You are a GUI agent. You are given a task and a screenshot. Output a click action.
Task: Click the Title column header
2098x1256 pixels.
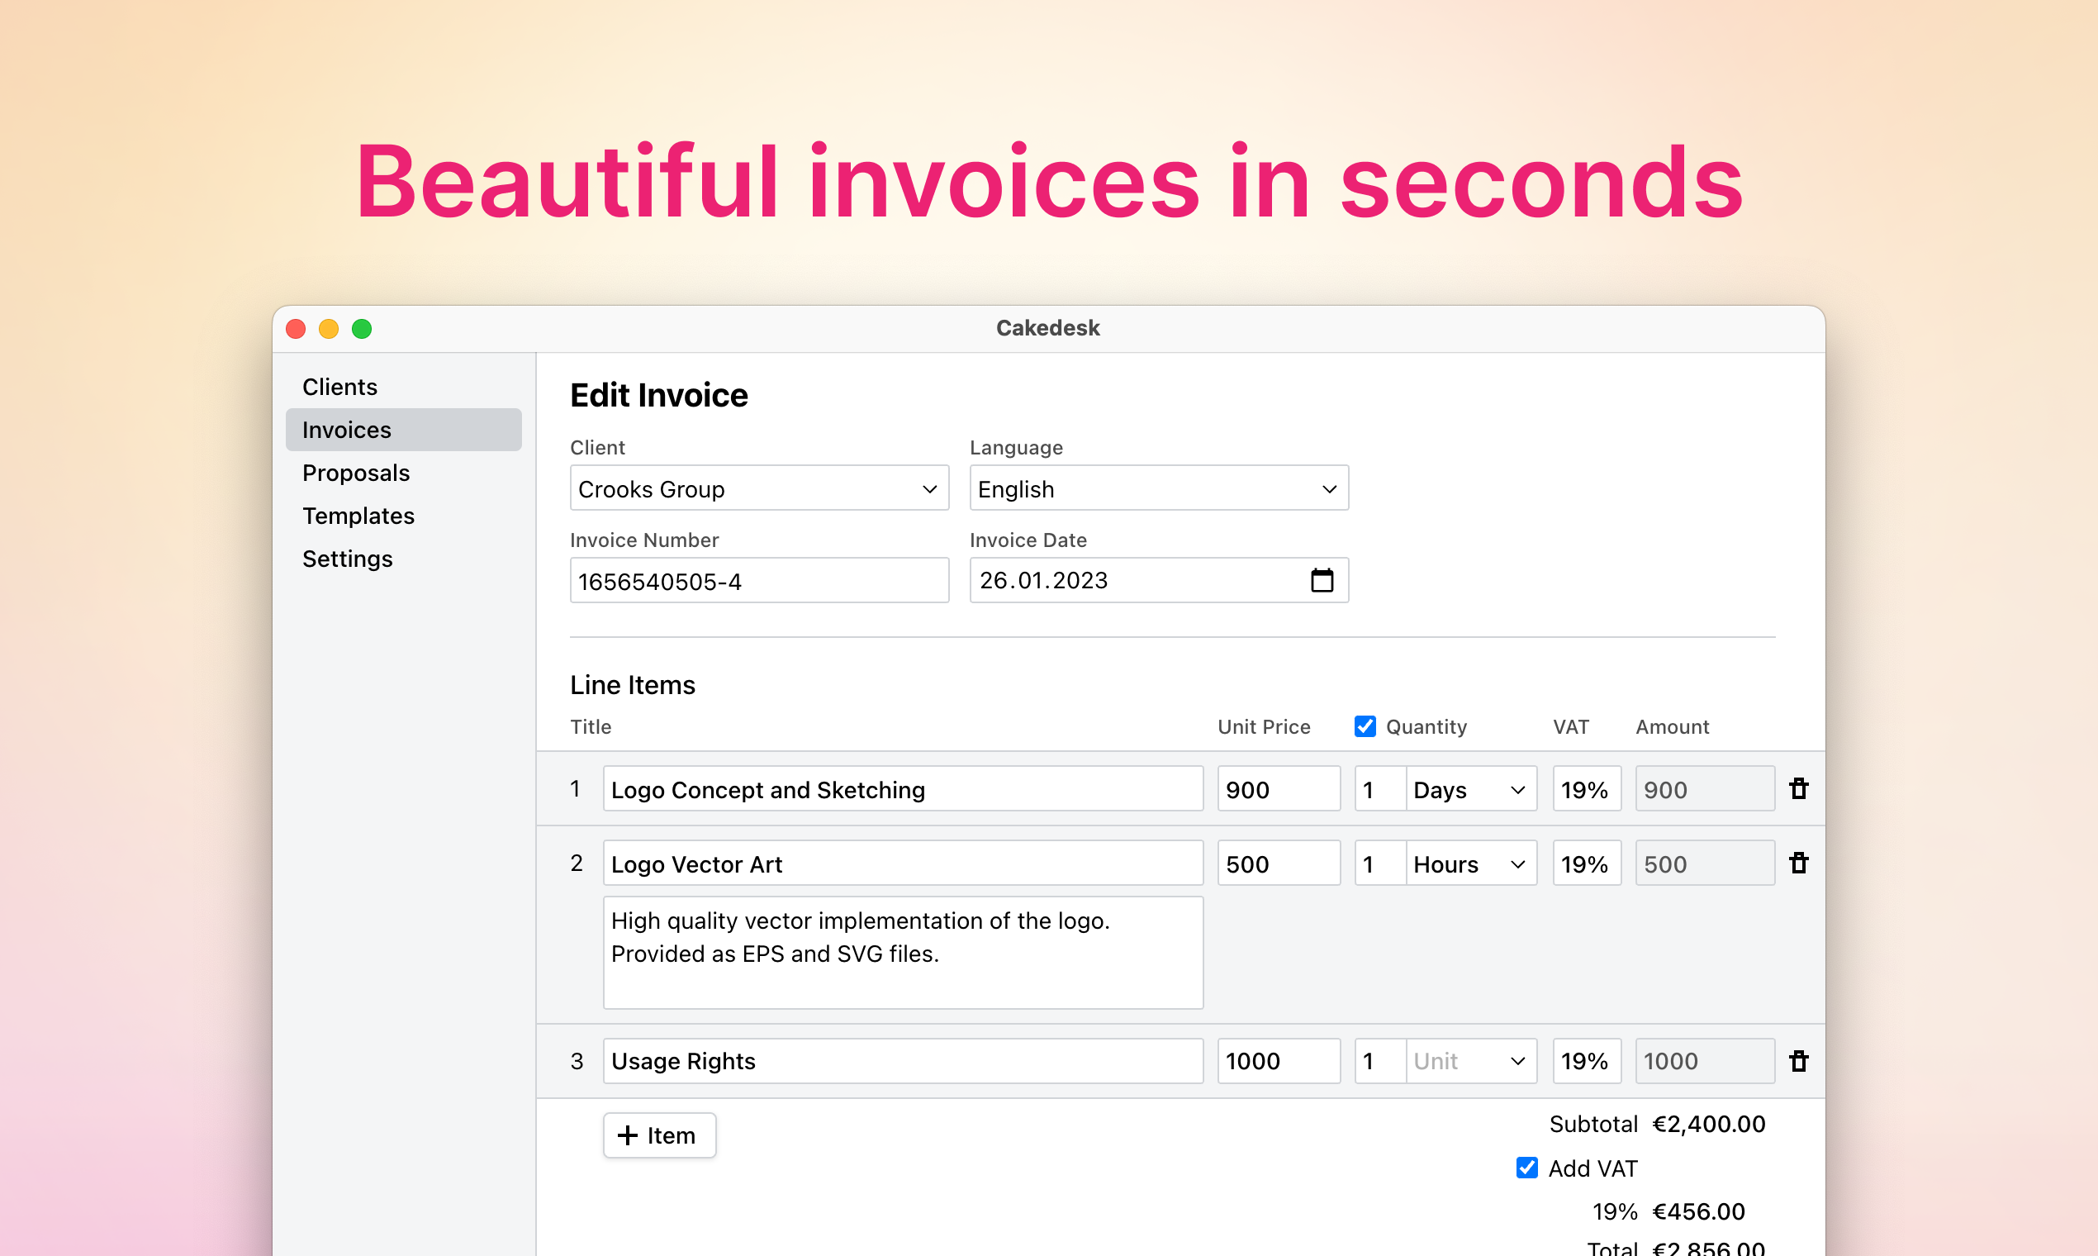[591, 727]
